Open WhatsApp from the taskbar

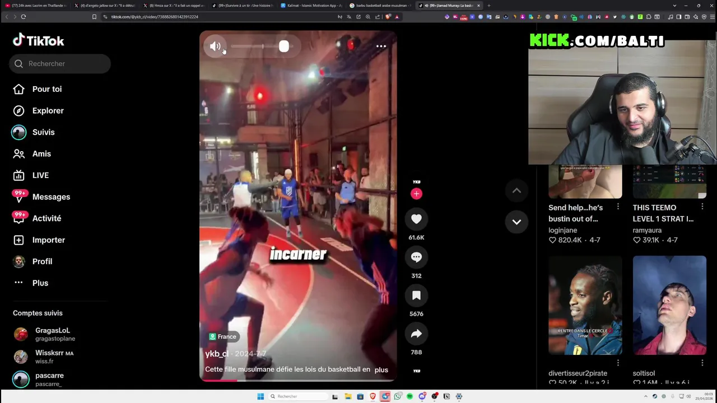[x=397, y=396]
